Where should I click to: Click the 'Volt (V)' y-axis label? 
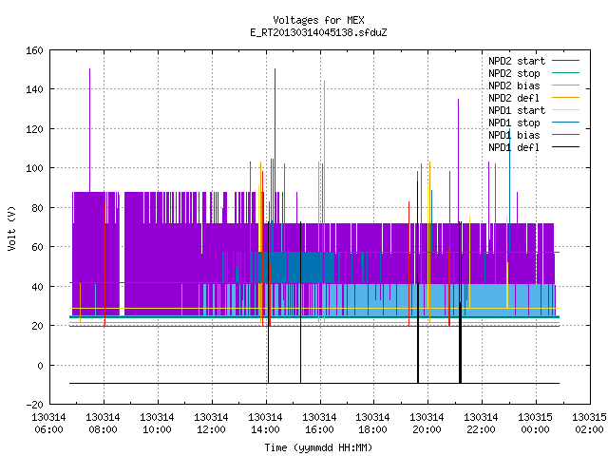point(11,229)
